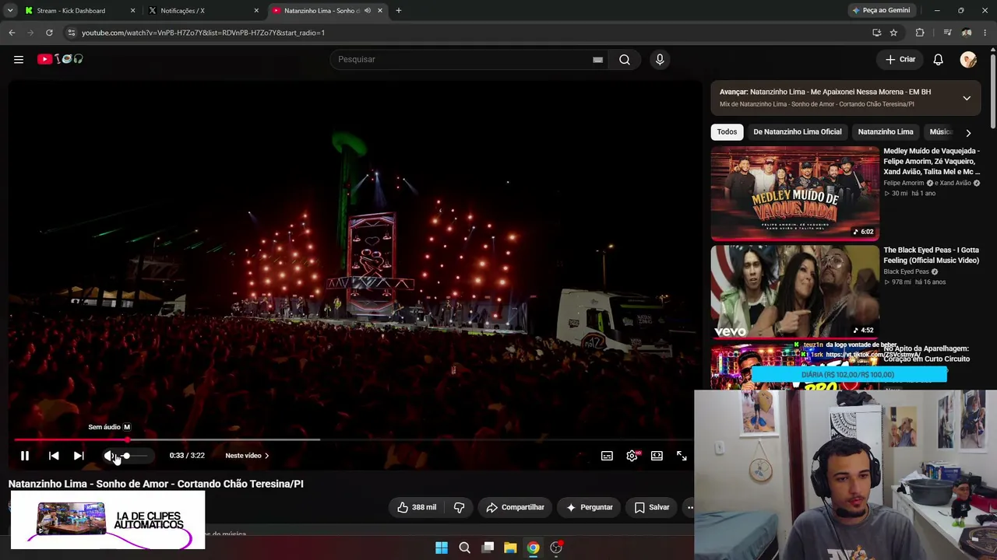The height and width of the screenshot is (560, 997).
Task: Go to the YouTube home logo
Action: click(x=60, y=59)
